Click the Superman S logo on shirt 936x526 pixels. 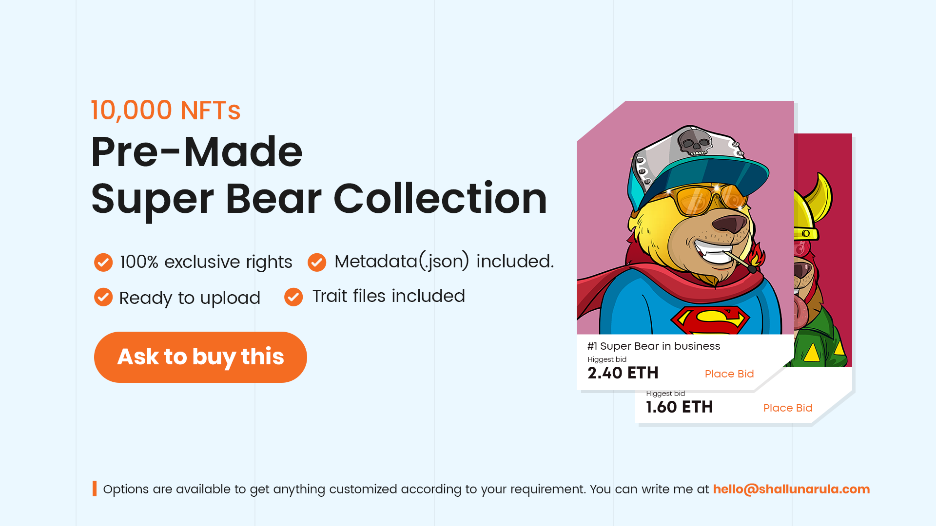pos(710,320)
